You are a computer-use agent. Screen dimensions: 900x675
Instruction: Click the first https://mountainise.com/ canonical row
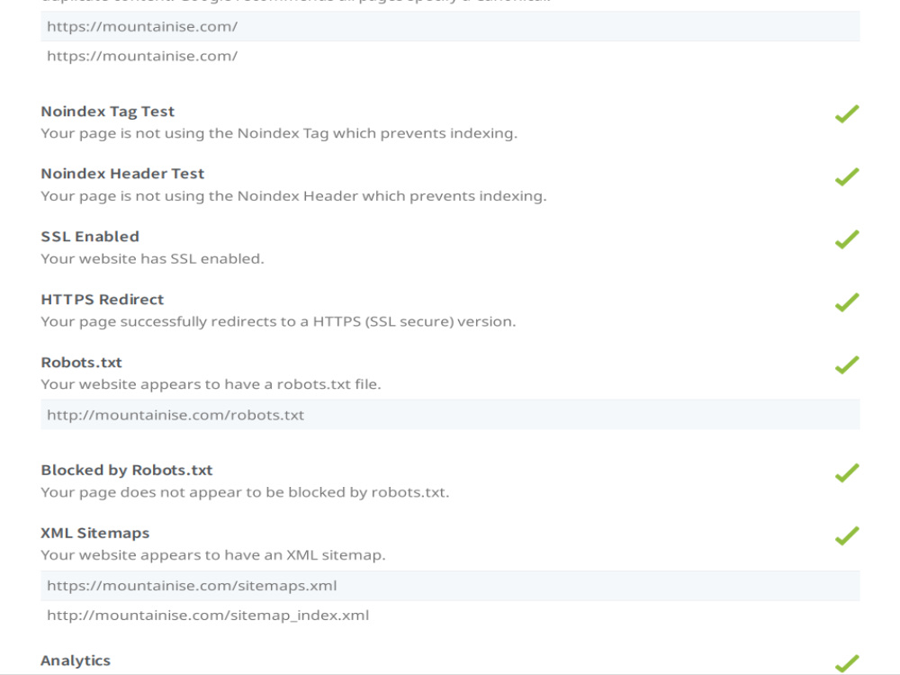450,26
